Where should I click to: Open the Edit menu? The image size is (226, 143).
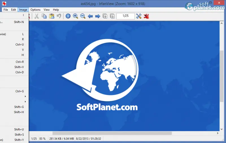[x=14, y=10]
